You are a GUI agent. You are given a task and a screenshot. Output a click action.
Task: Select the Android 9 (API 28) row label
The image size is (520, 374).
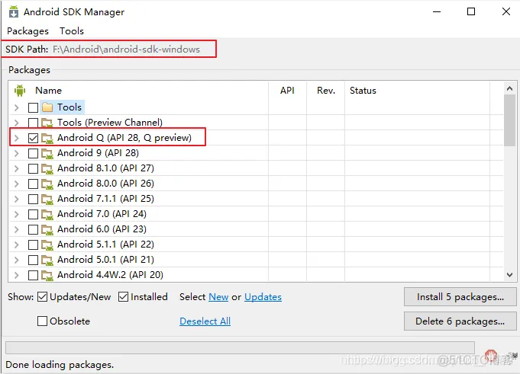pos(98,153)
